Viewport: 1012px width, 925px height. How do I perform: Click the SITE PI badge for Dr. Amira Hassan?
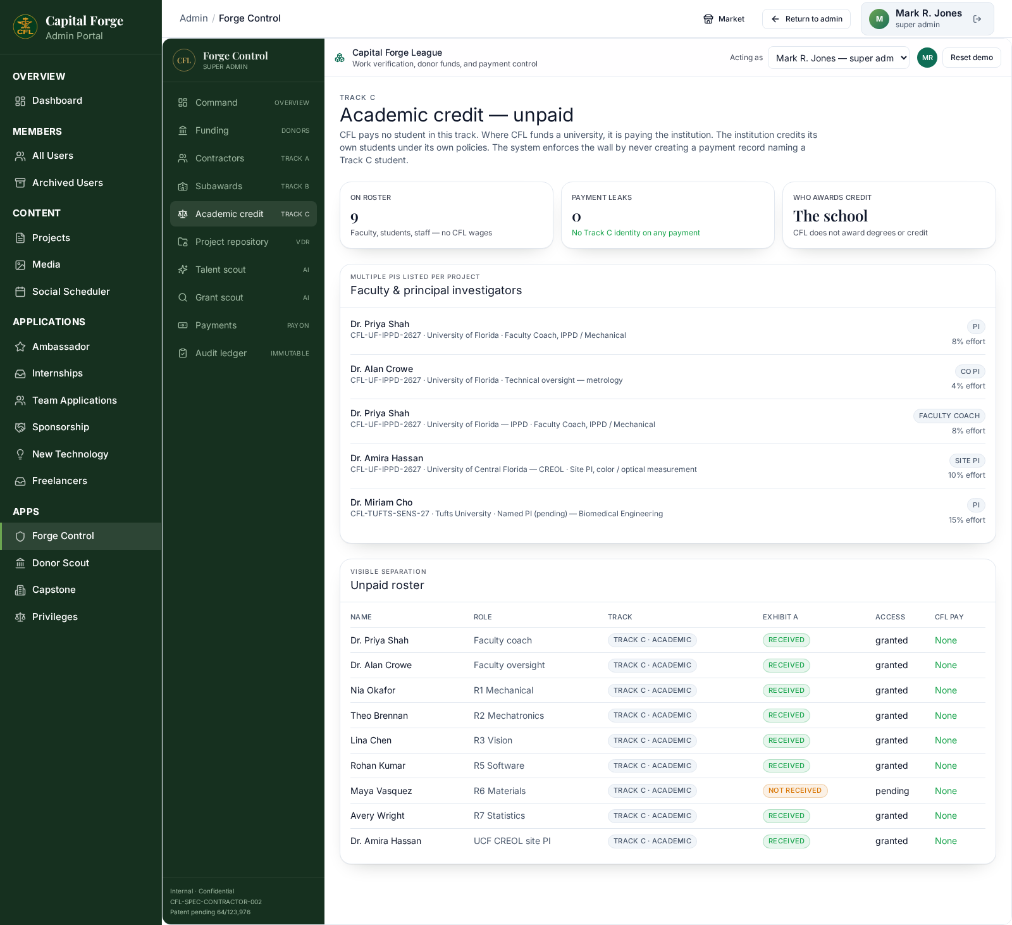click(967, 461)
